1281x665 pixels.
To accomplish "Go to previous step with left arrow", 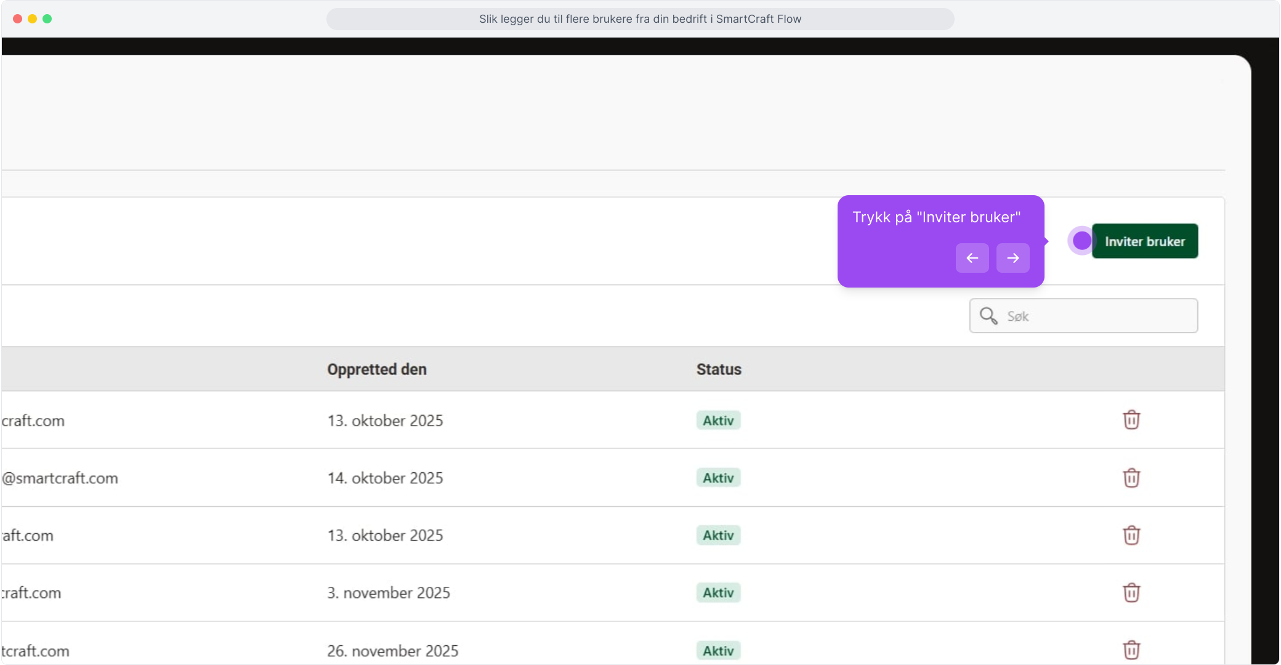I will pyautogui.click(x=972, y=258).
